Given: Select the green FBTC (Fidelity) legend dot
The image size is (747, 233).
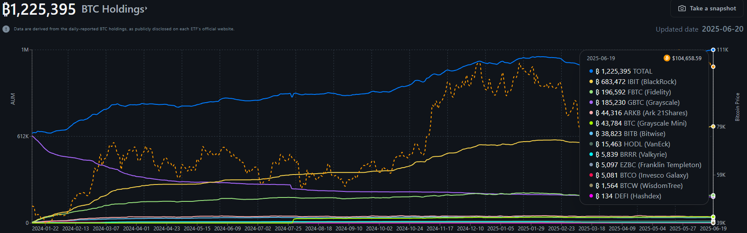Looking at the screenshot, I should click(x=591, y=92).
